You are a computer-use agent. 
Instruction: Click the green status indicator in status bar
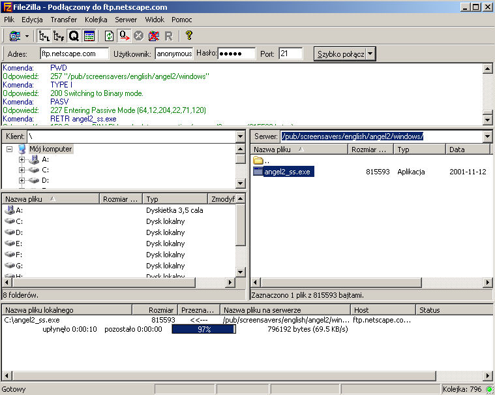click(x=489, y=389)
